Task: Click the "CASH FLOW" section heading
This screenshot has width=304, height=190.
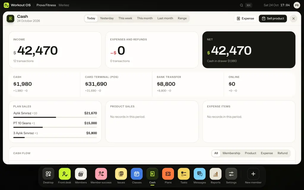Action: click(x=22, y=153)
